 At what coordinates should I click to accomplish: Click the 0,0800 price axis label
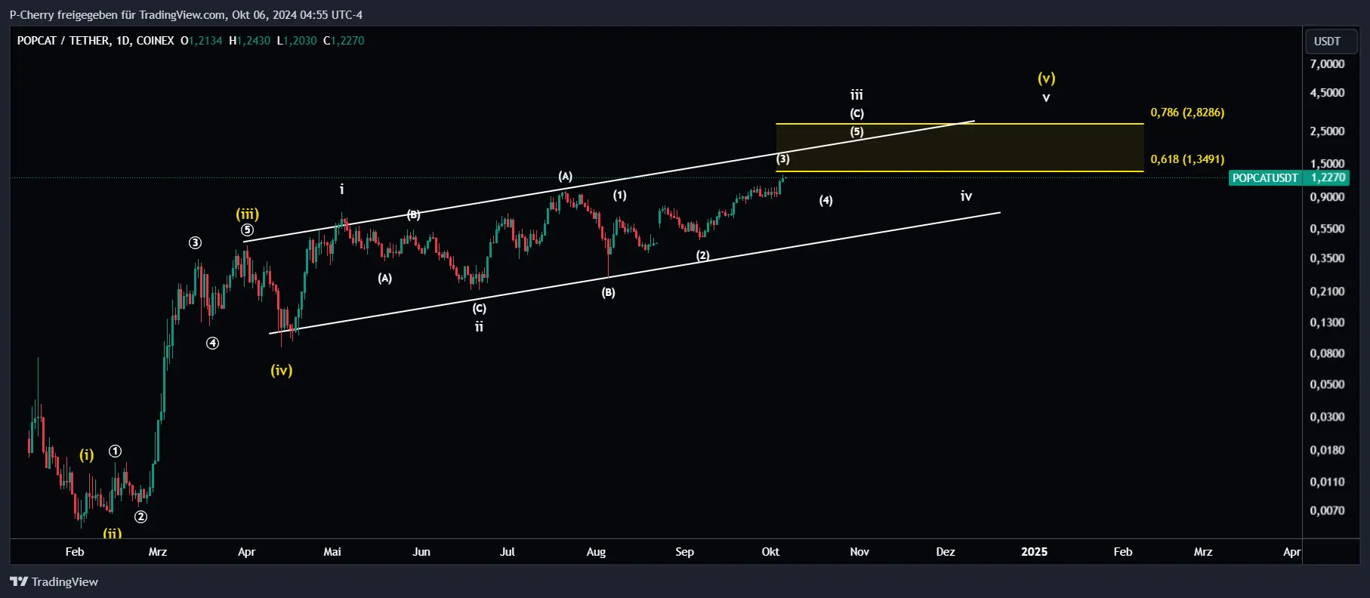[1327, 353]
